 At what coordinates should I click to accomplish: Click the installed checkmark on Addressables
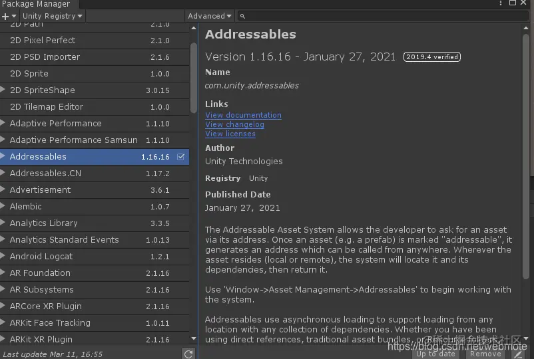(x=181, y=157)
